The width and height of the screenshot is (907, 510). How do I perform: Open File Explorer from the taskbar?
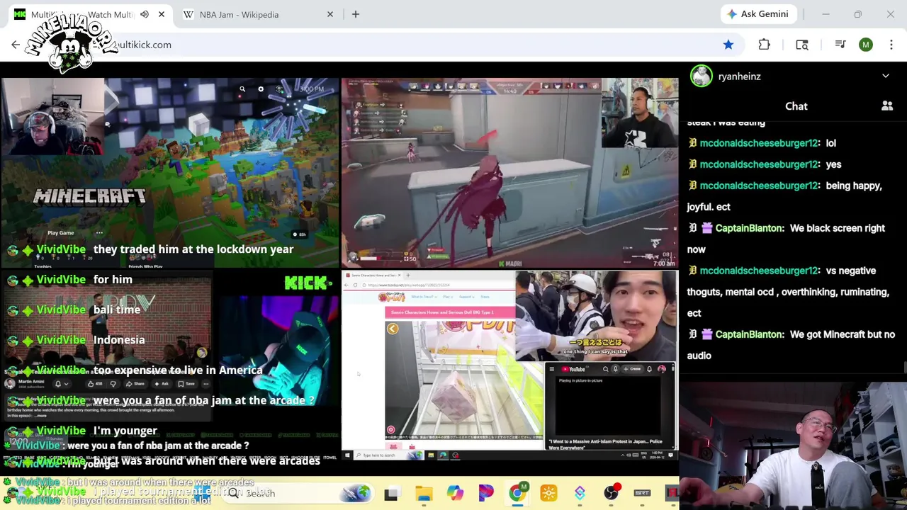[x=424, y=493]
